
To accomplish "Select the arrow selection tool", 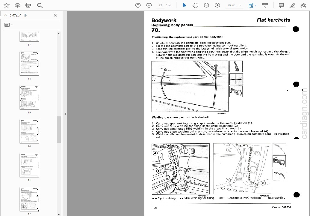I will pos(184,5).
